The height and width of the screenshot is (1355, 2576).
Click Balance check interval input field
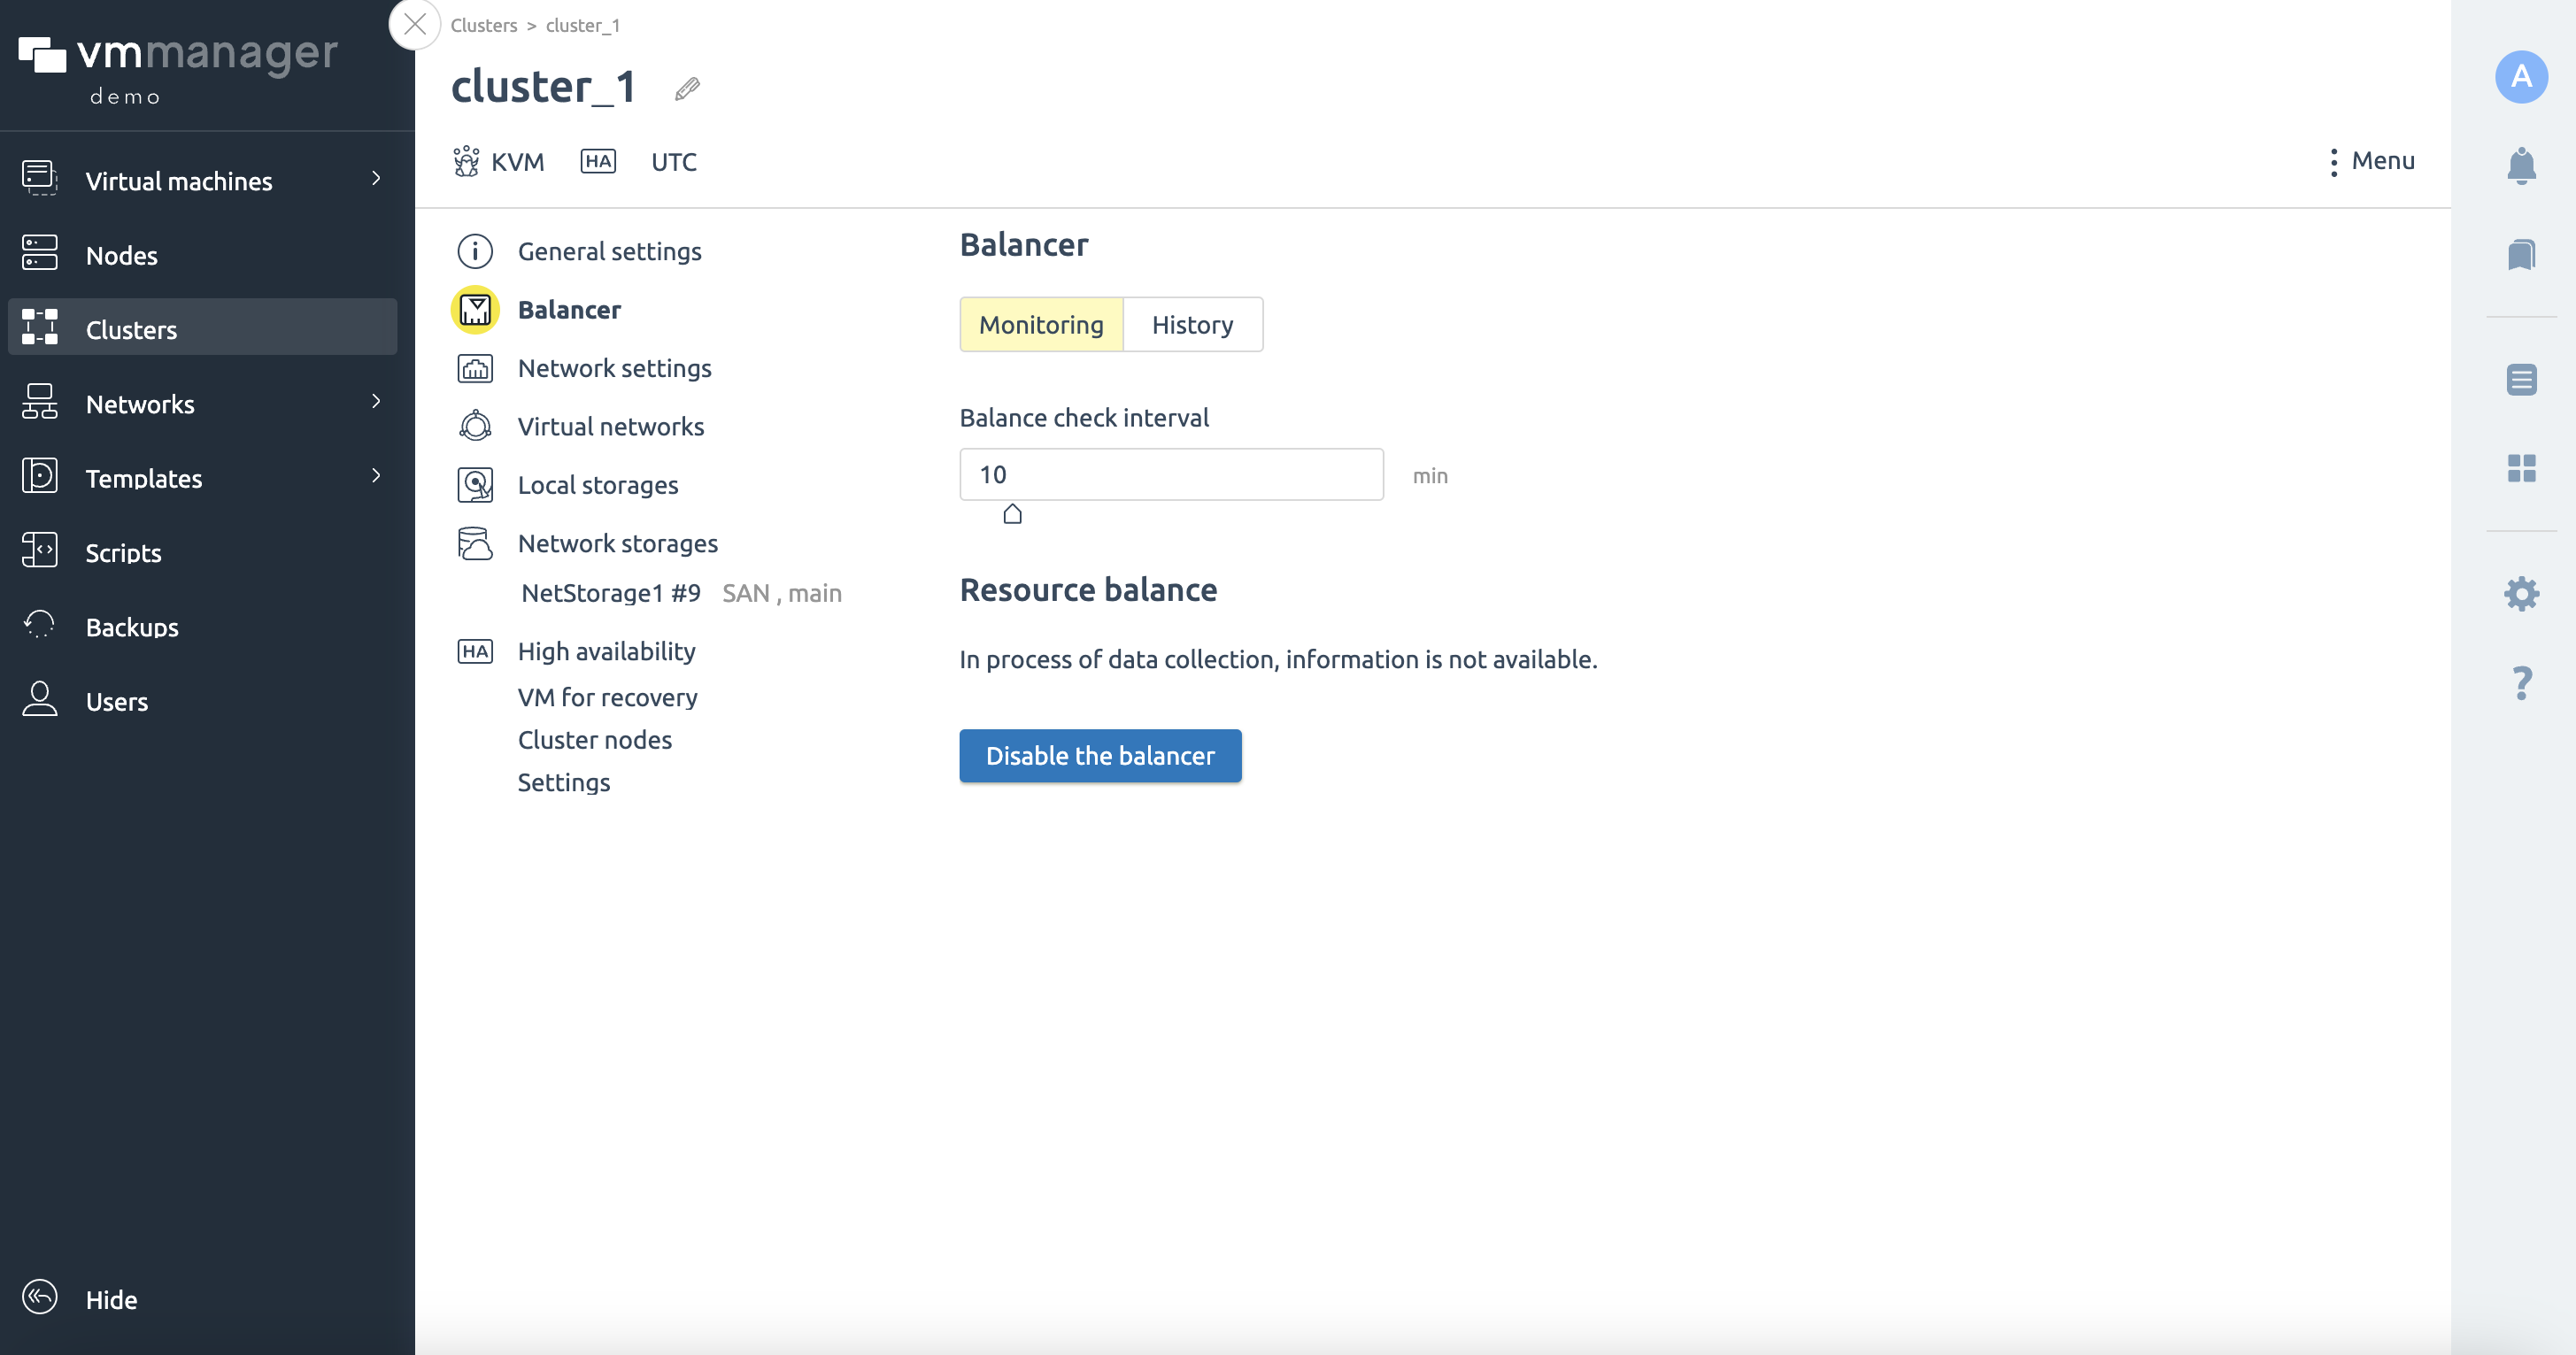pyautogui.click(x=1171, y=474)
